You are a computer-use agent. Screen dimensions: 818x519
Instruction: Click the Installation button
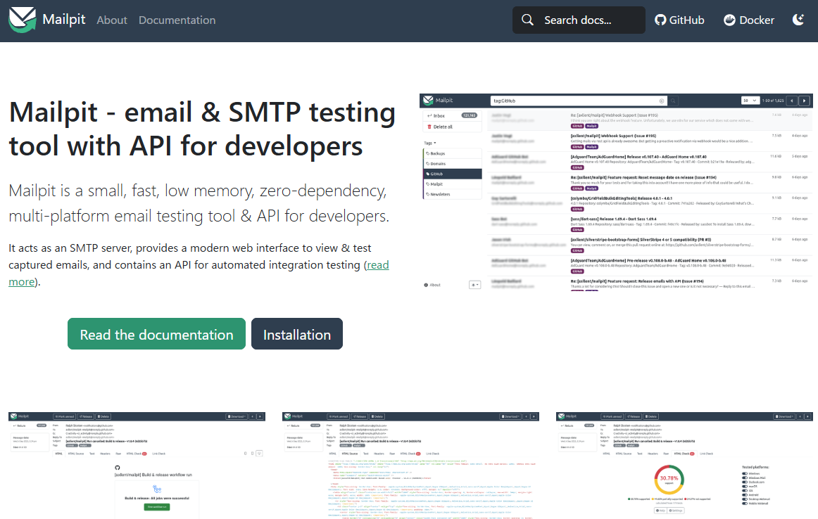(297, 334)
